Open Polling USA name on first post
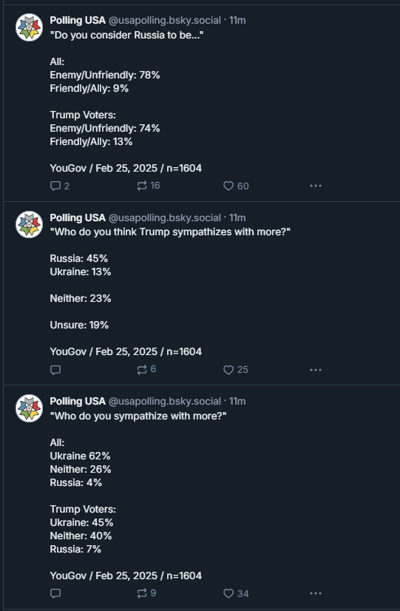The height and width of the screenshot is (611, 400). [78, 20]
